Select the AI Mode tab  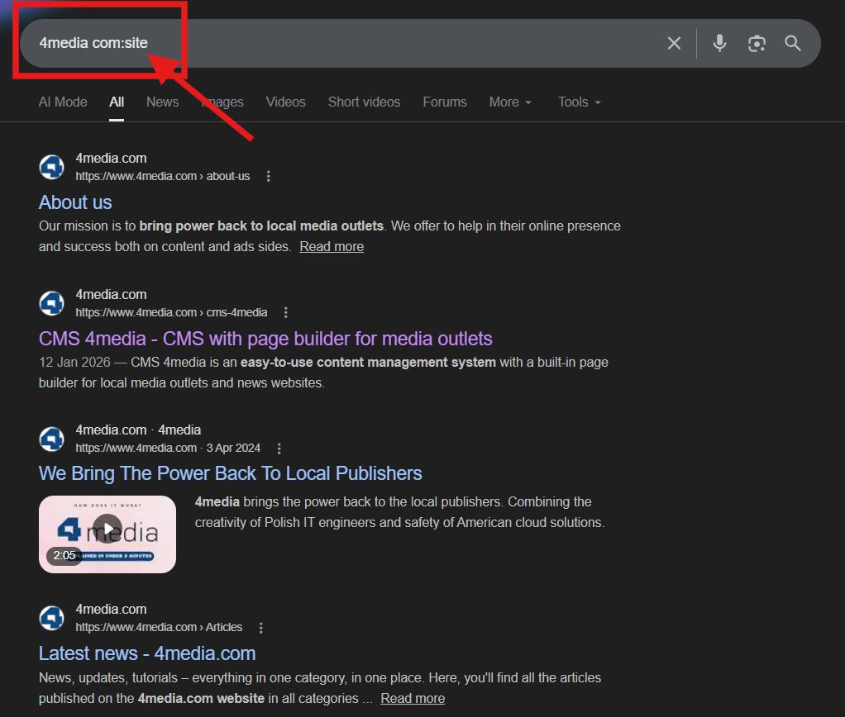[63, 102]
